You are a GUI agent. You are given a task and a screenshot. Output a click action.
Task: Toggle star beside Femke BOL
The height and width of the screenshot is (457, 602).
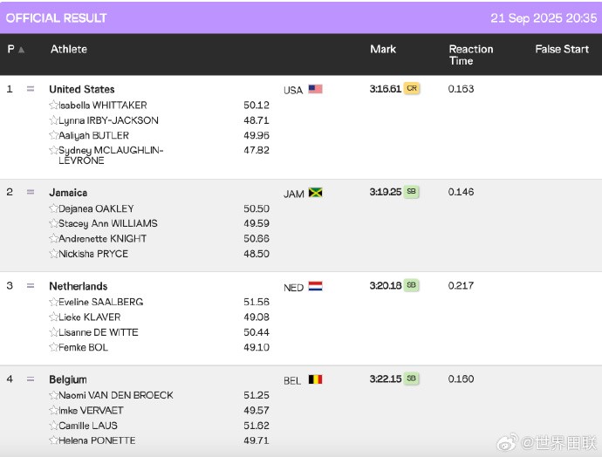point(53,348)
